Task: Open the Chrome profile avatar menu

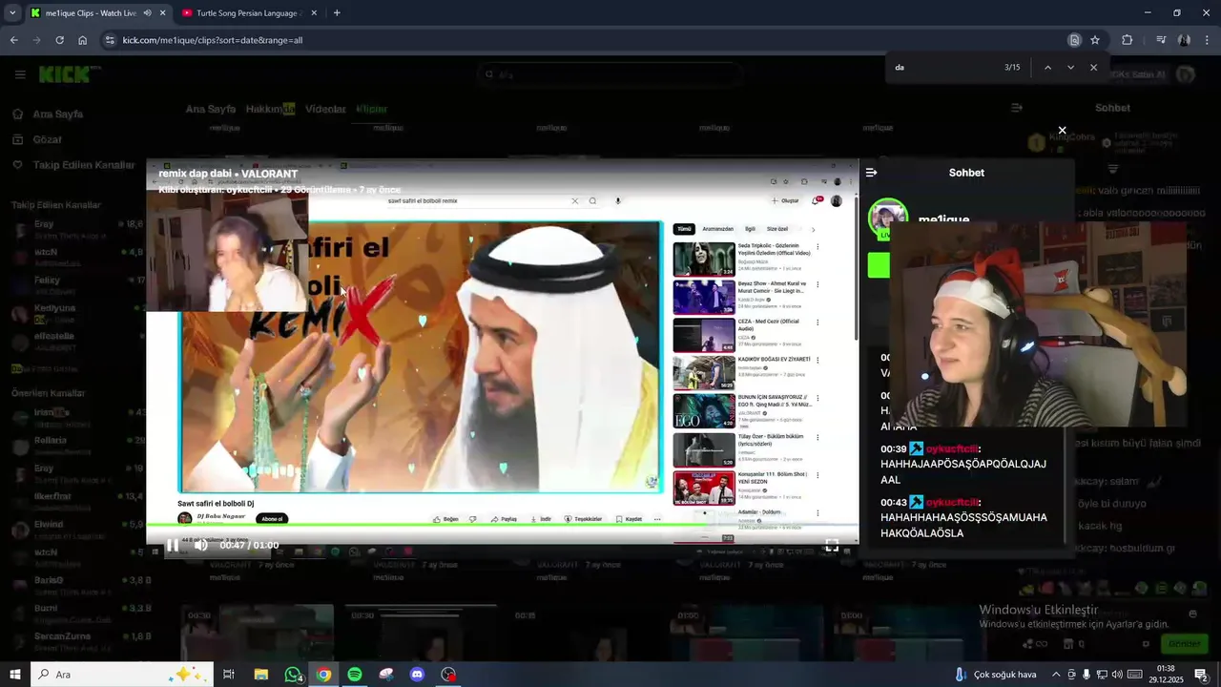Action: [x=1184, y=40]
